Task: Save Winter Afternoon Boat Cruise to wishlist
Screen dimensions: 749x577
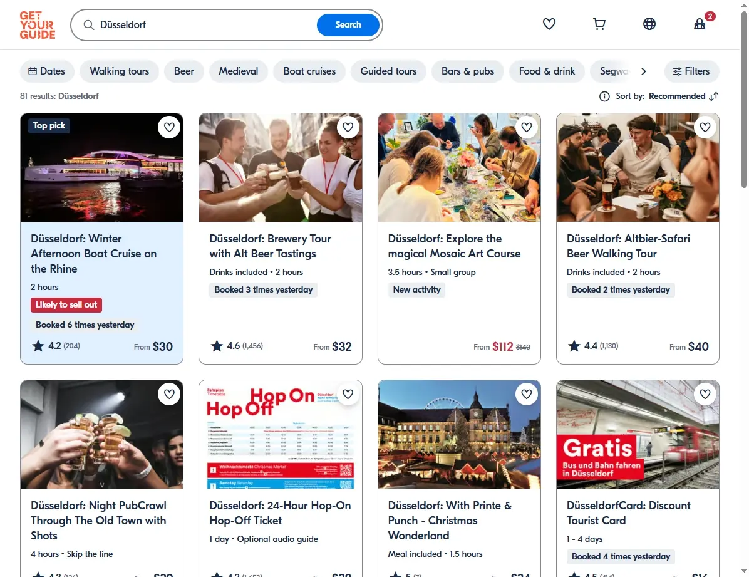Action: [x=169, y=127]
